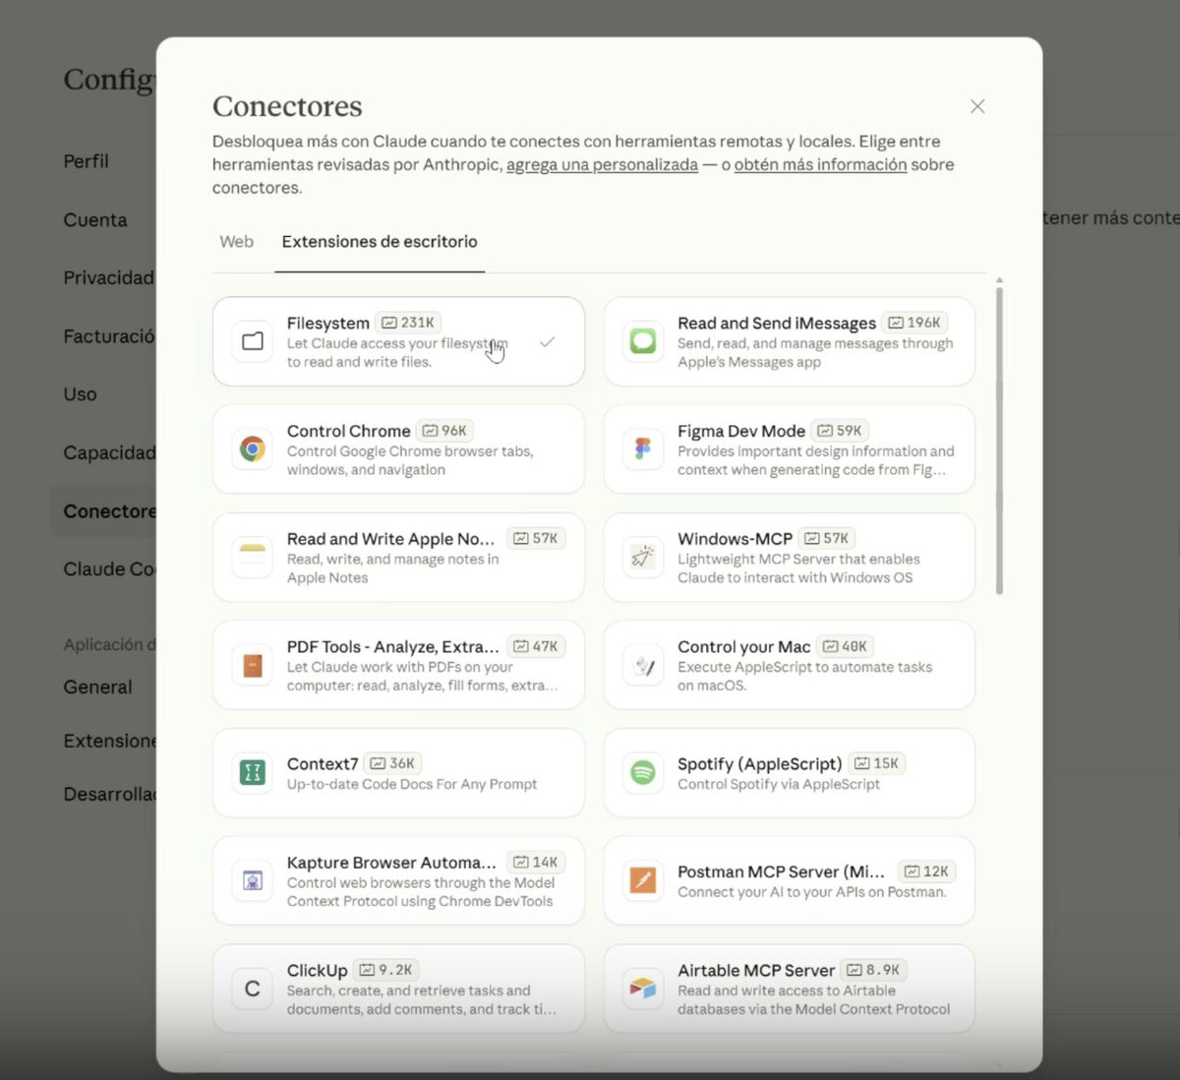Open Spotify (AppleScript) extension title
Viewport: 1180px width, 1080px height.
pos(760,763)
